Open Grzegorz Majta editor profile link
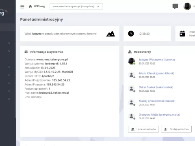Image resolution: width=195 pixels, height=146 pixels. (x=159, y=115)
